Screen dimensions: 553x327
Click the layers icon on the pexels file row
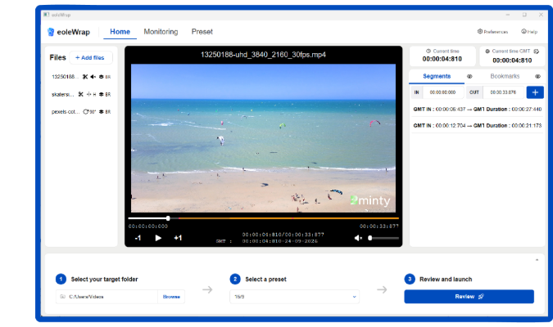pyautogui.click(x=102, y=112)
